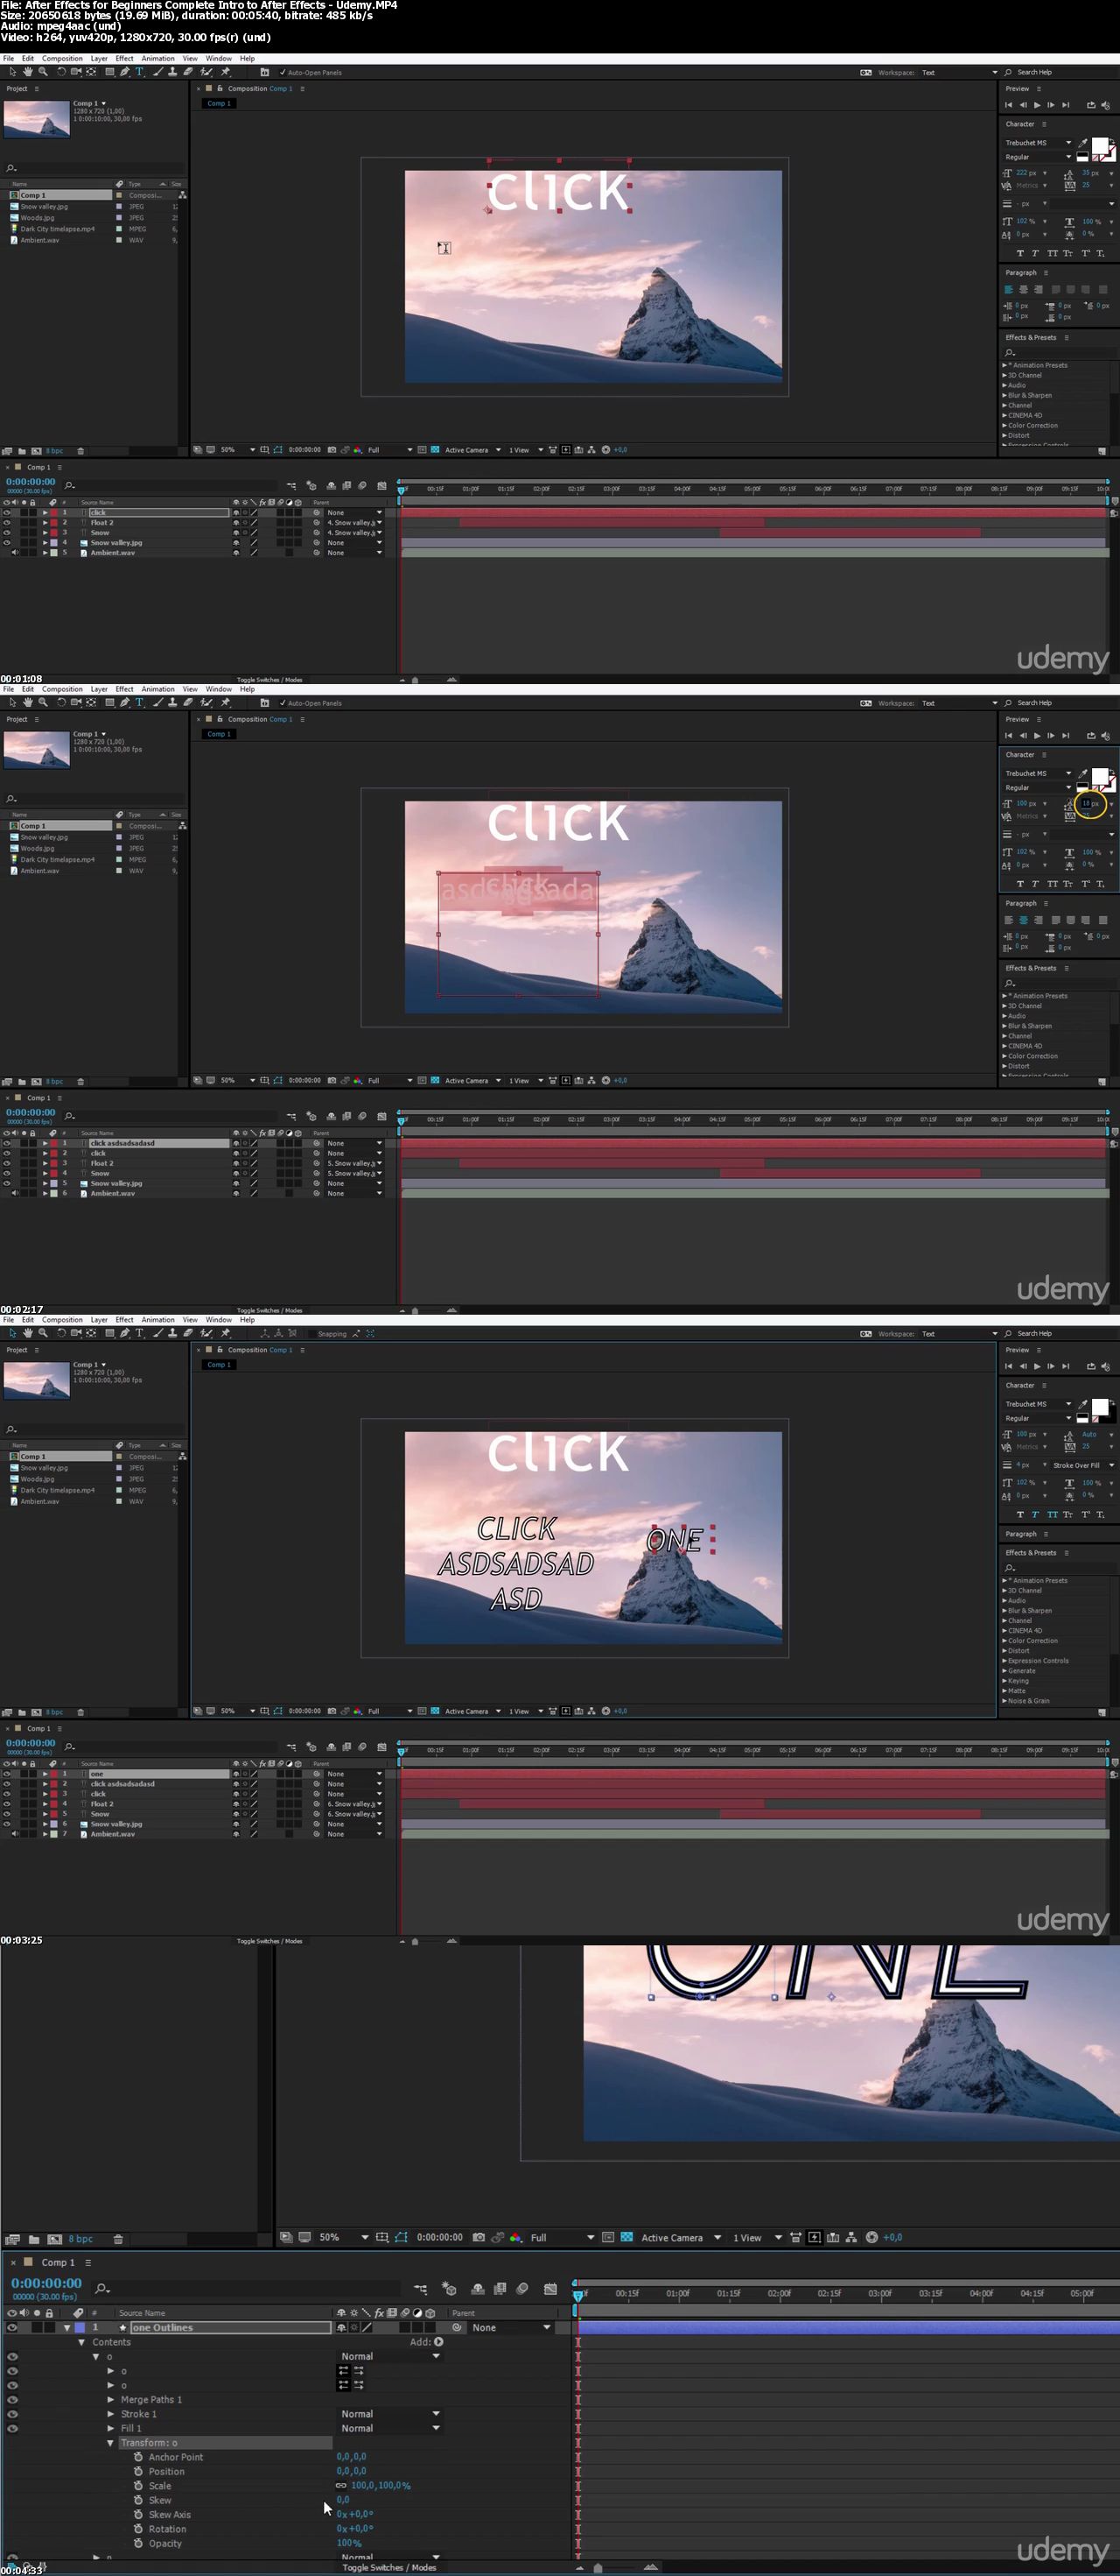The width and height of the screenshot is (1120, 2576).
Task: Open Stroke Over Fill dropdown in 00:03:25 frame
Action: [x=1083, y=1465]
